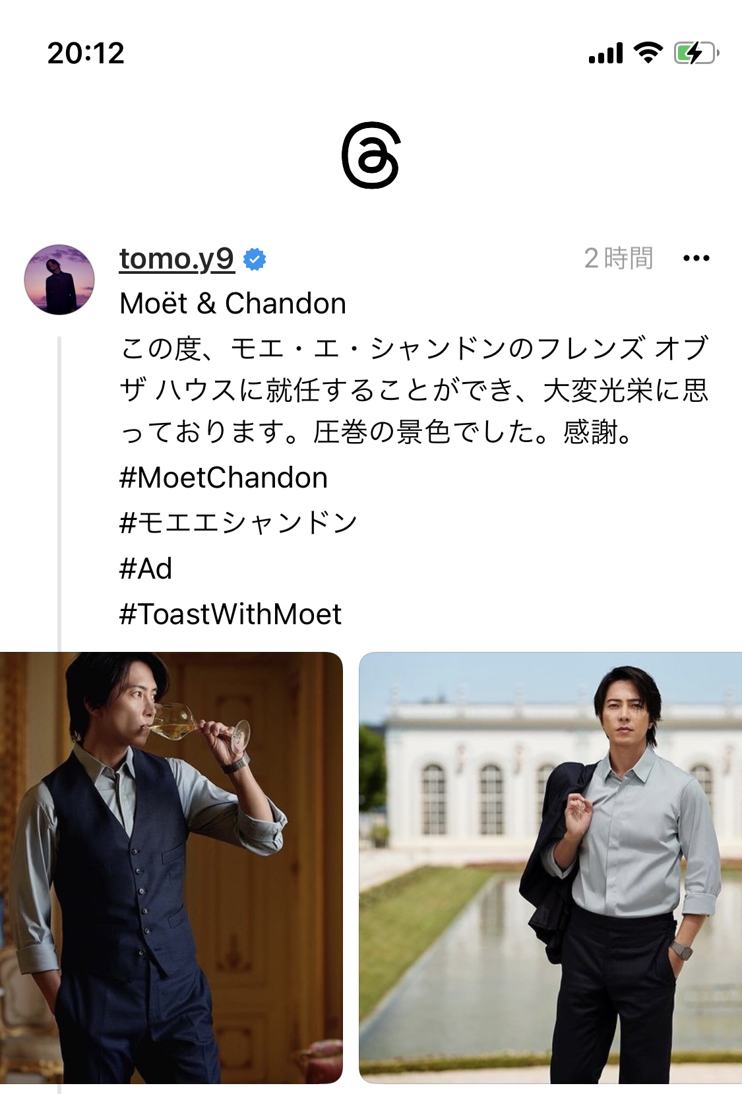
Task: Open the three-dot more options menu
Action: (696, 258)
